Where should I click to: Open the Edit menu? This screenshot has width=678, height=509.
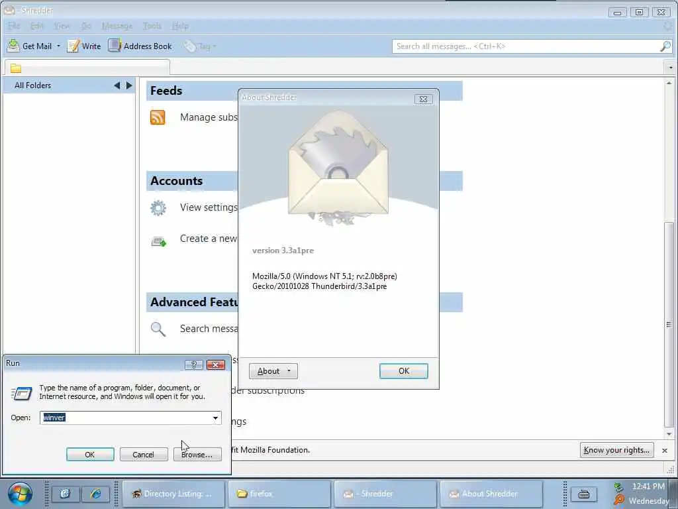click(x=37, y=26)
